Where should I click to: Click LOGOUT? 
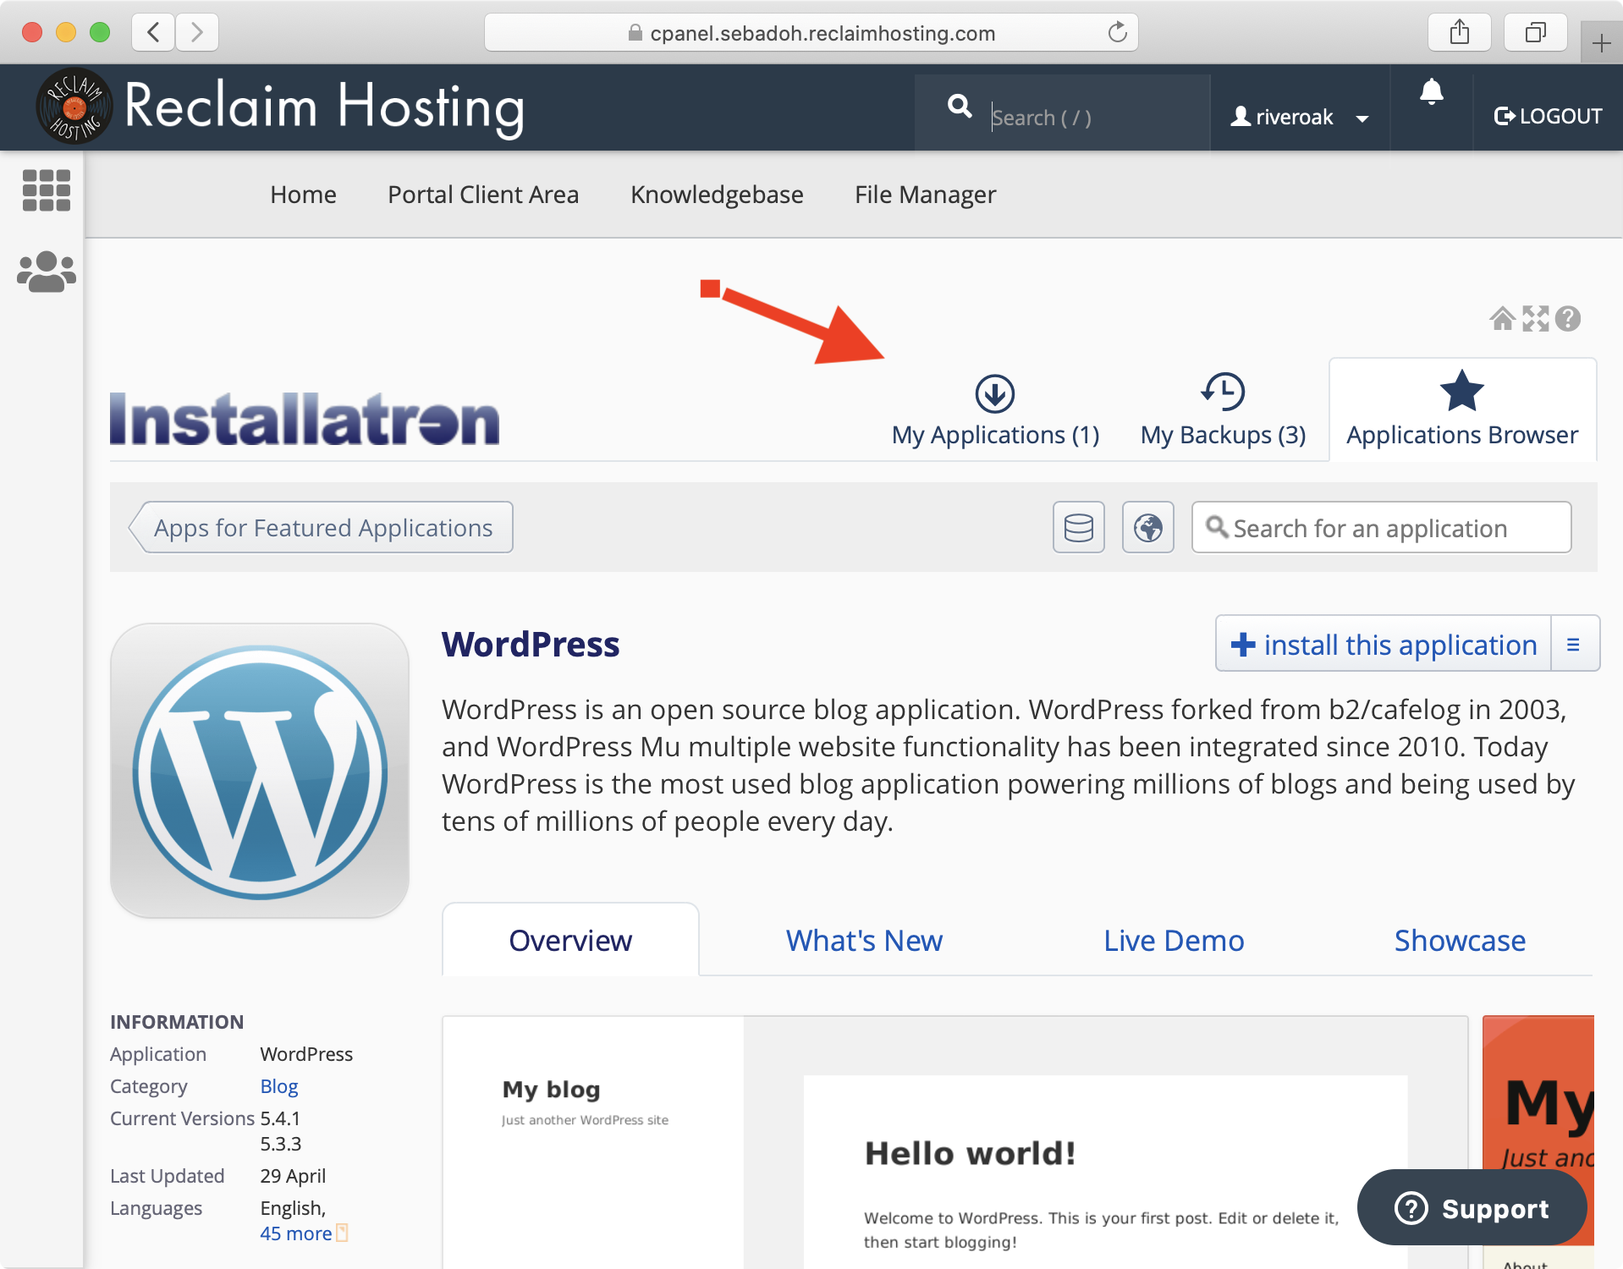pyautogui.click(x=1548, y=116)
